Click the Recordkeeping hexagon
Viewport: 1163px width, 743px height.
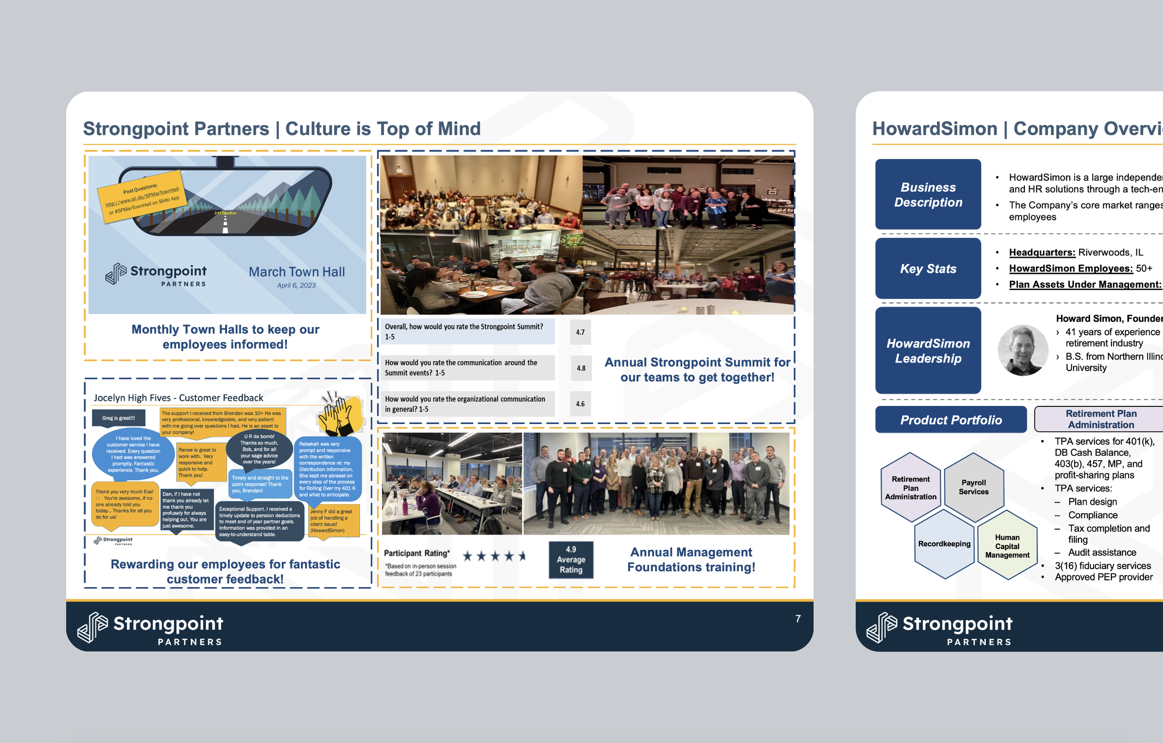[944, 544]
